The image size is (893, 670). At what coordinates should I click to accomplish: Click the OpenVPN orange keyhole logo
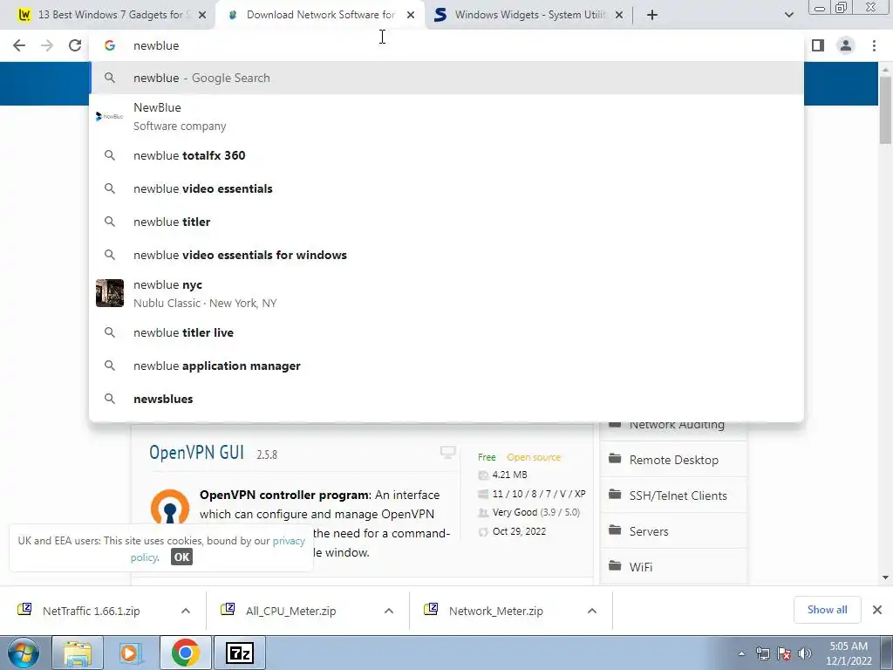point(170,507)
